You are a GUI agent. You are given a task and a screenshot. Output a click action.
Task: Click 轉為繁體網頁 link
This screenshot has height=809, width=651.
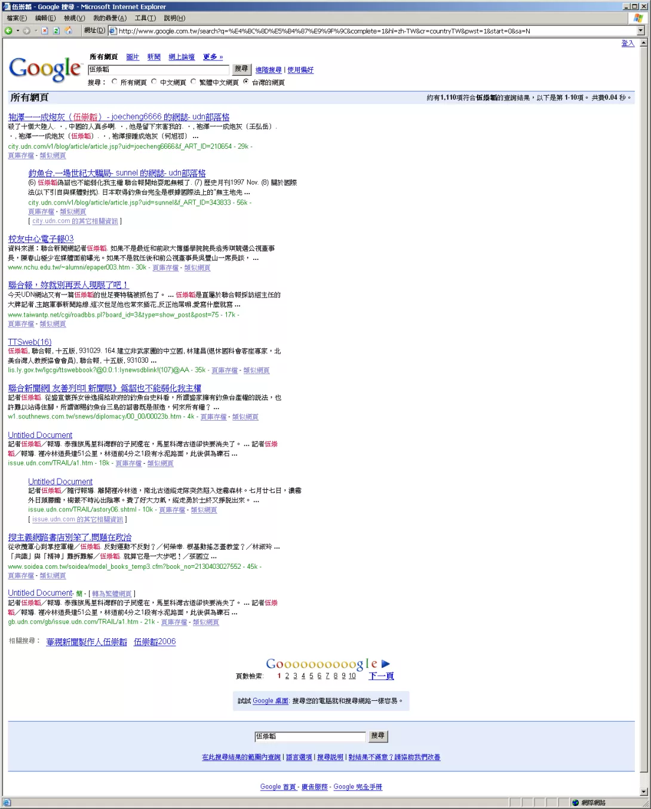[x=112, y=594]
